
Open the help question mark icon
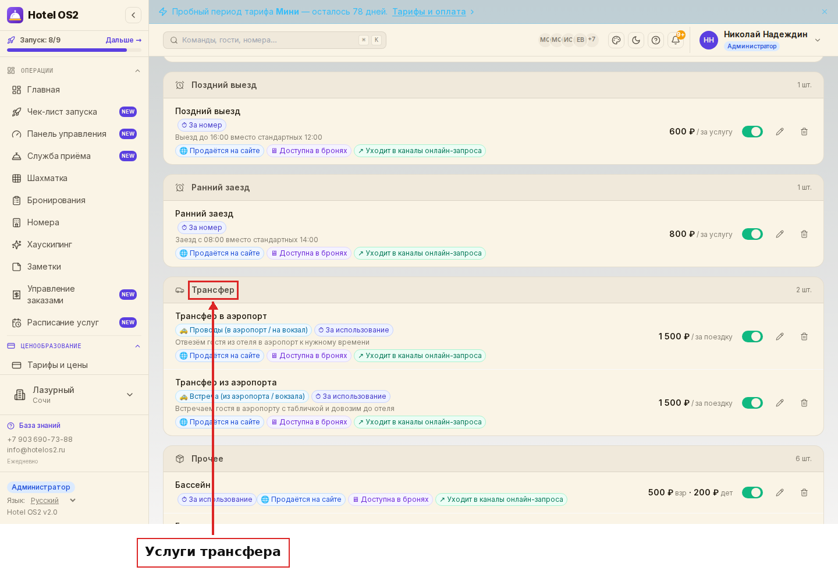click(x=656, y=40)
